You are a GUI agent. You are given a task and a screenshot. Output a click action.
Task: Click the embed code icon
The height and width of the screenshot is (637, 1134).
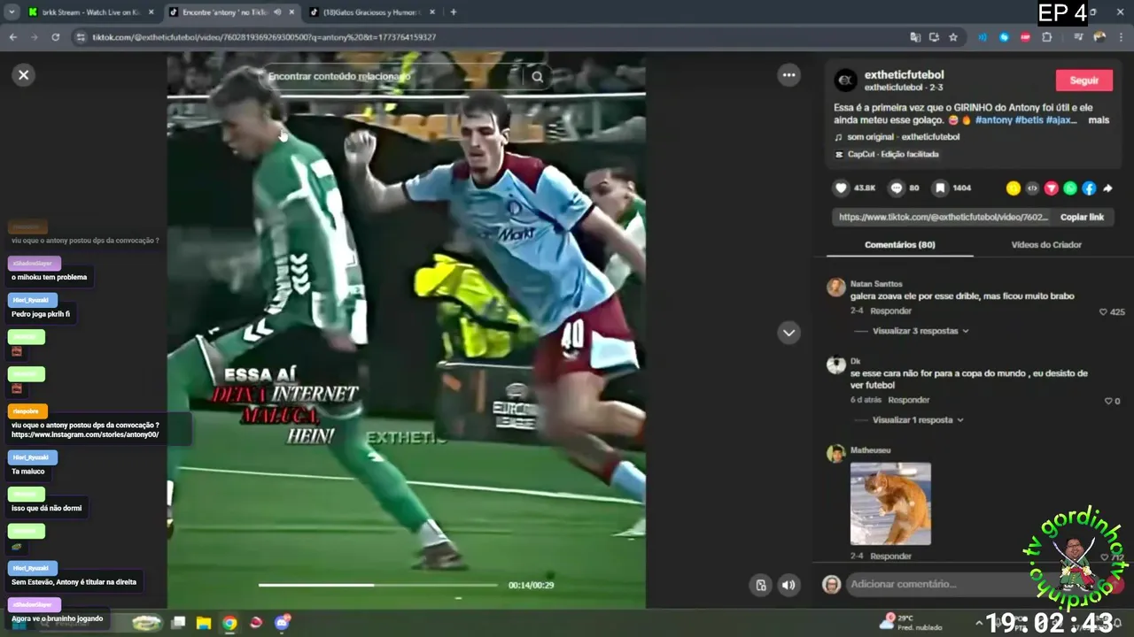1032,188
